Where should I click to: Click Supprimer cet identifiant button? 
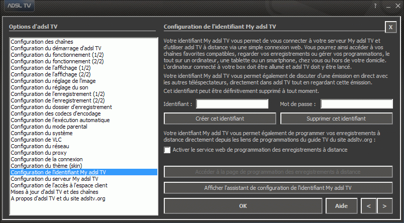click(x=336, y=119)
